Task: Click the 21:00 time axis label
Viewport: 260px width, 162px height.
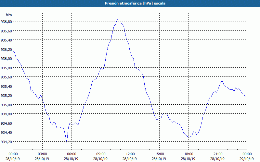Action: coord(218,154)
